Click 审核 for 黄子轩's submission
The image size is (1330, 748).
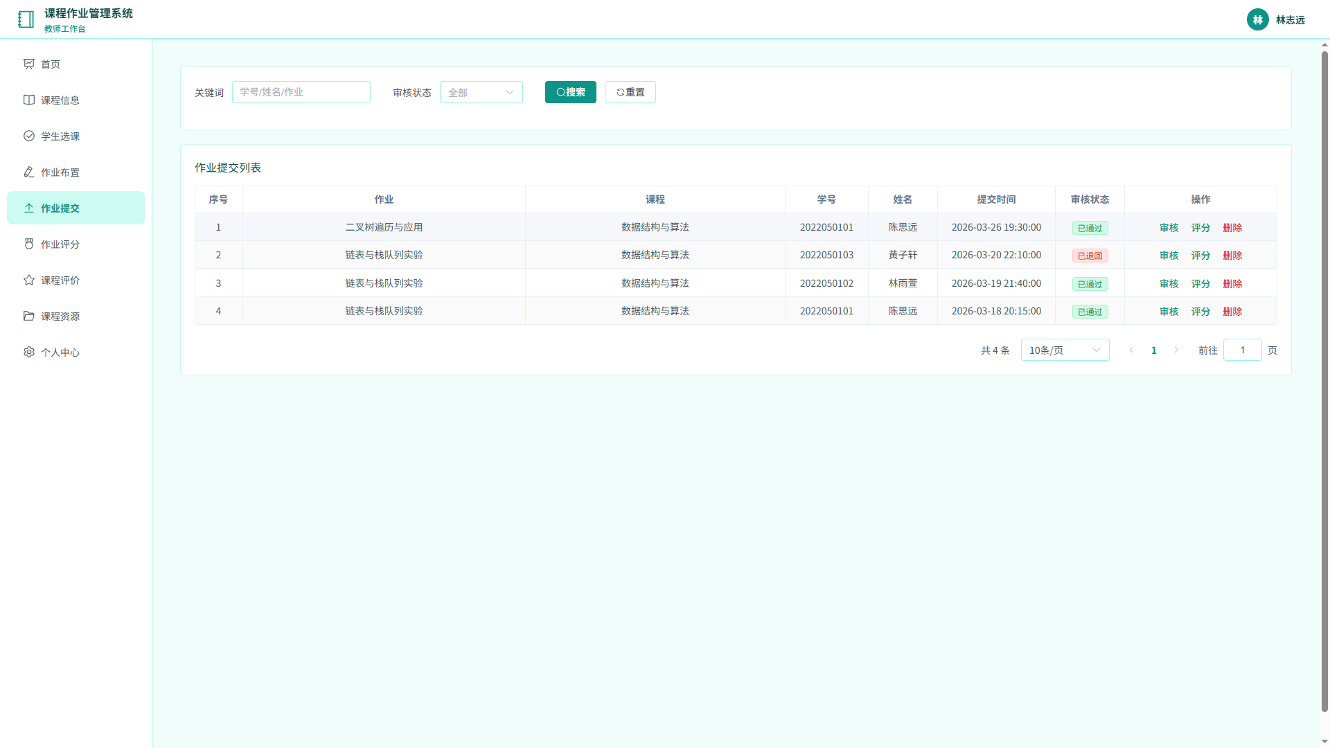pyautogui.click(x=1169, y=256)
